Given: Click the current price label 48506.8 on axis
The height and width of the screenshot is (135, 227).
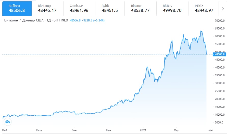Looking at the screenshot, I should pyautogui.click(x=220, y=54).
